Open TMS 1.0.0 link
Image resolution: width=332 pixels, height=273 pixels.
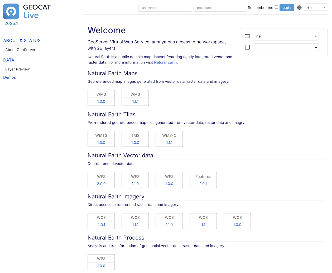click(135, 143)
